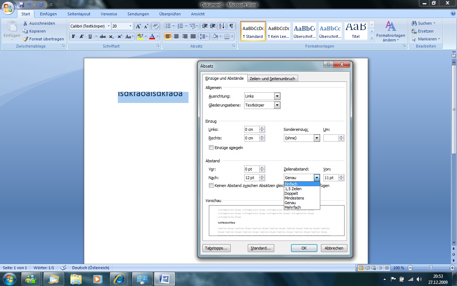This screenshot has width=457, height=286.
Task: Open the Verweise ribbon tab
Action: (109, 14)
